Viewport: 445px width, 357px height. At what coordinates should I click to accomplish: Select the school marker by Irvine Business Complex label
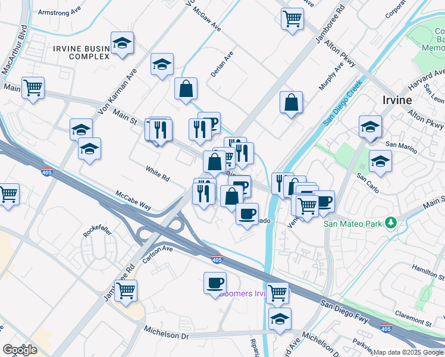click(122, 43)
